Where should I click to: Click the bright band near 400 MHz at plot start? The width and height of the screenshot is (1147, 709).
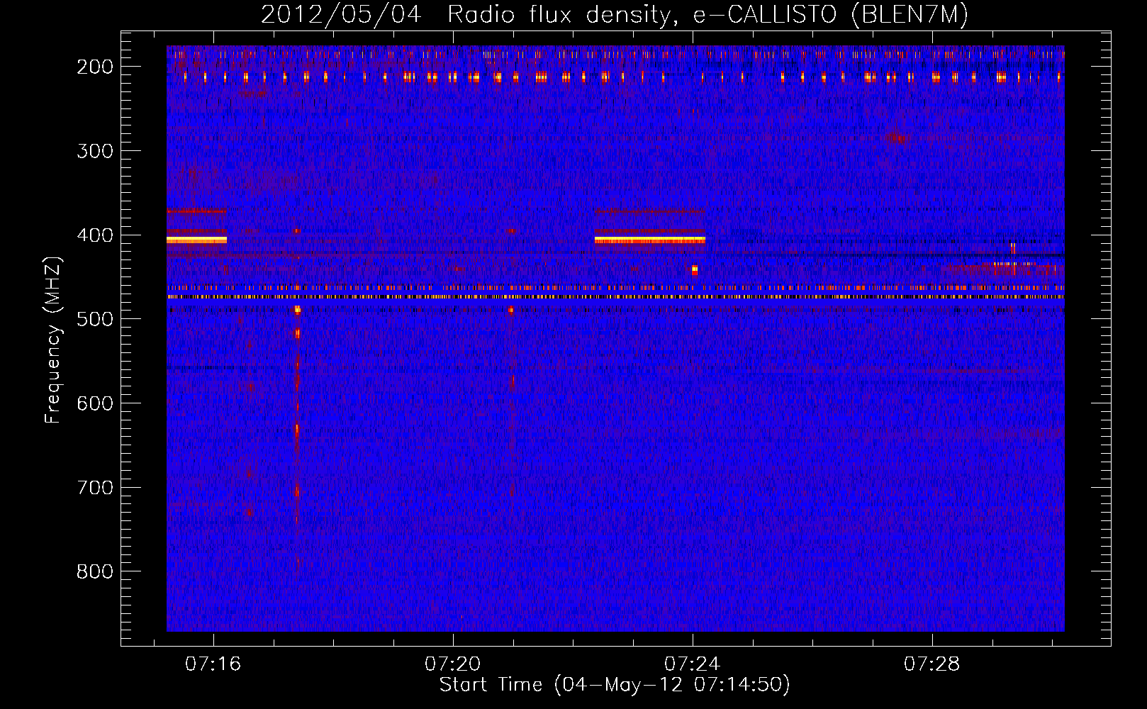pyautogui.click(x=196, y=240)
